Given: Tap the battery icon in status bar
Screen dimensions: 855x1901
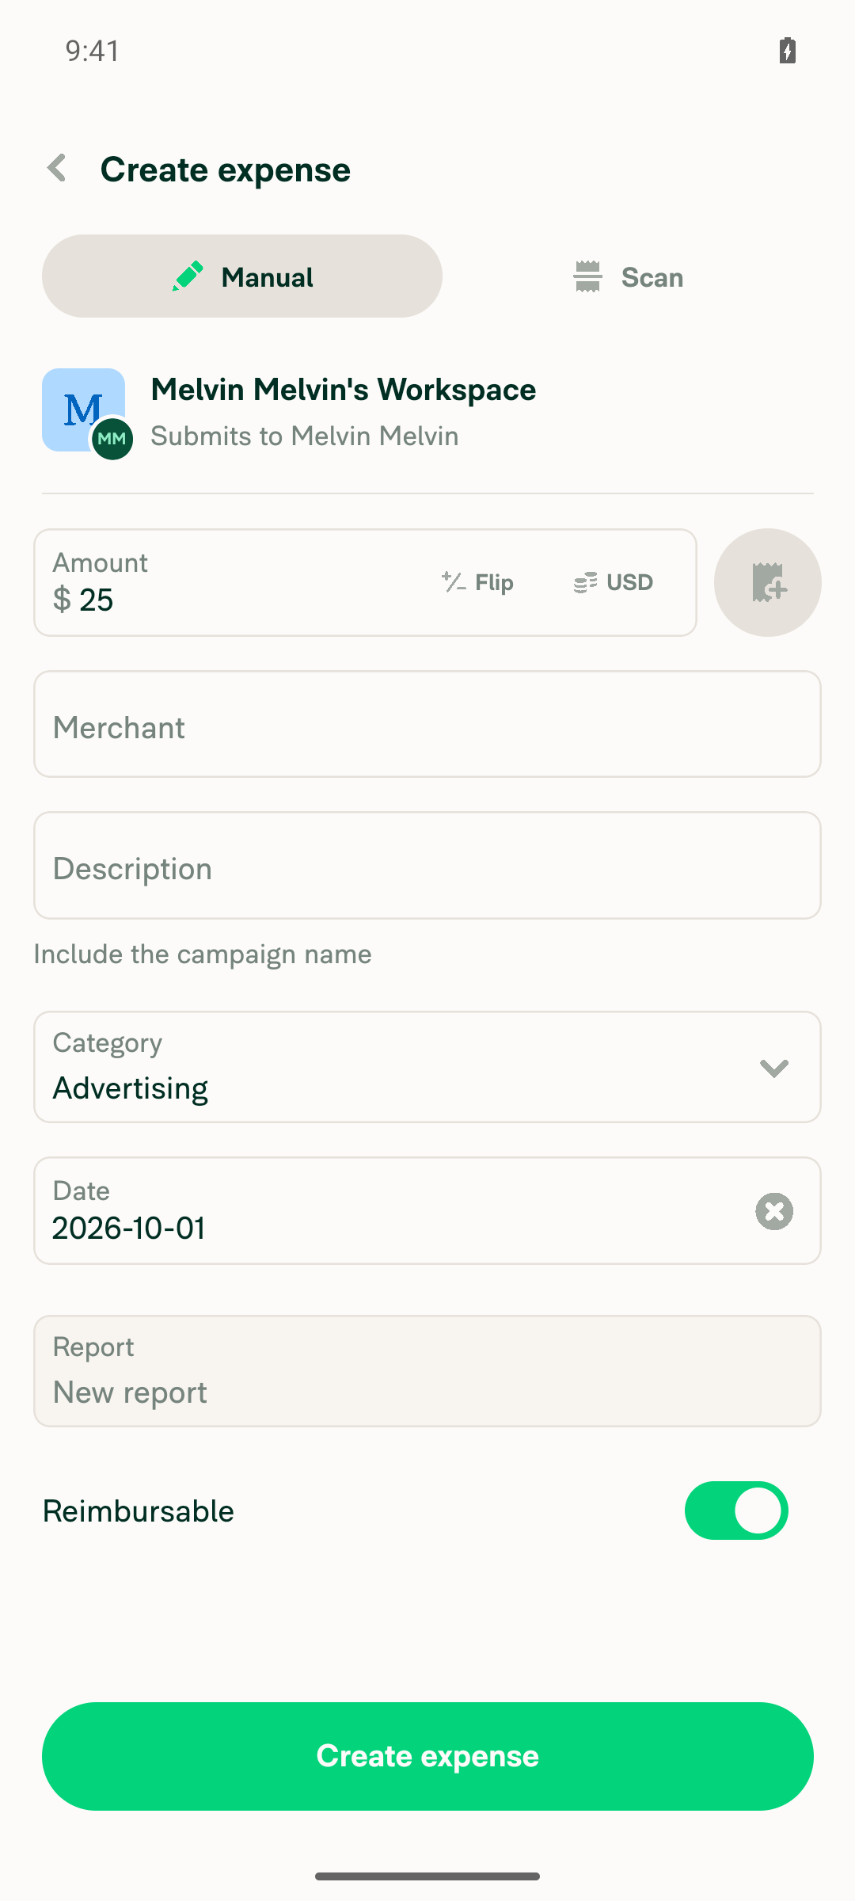Looking at the screenshot, I should point(787,51).
